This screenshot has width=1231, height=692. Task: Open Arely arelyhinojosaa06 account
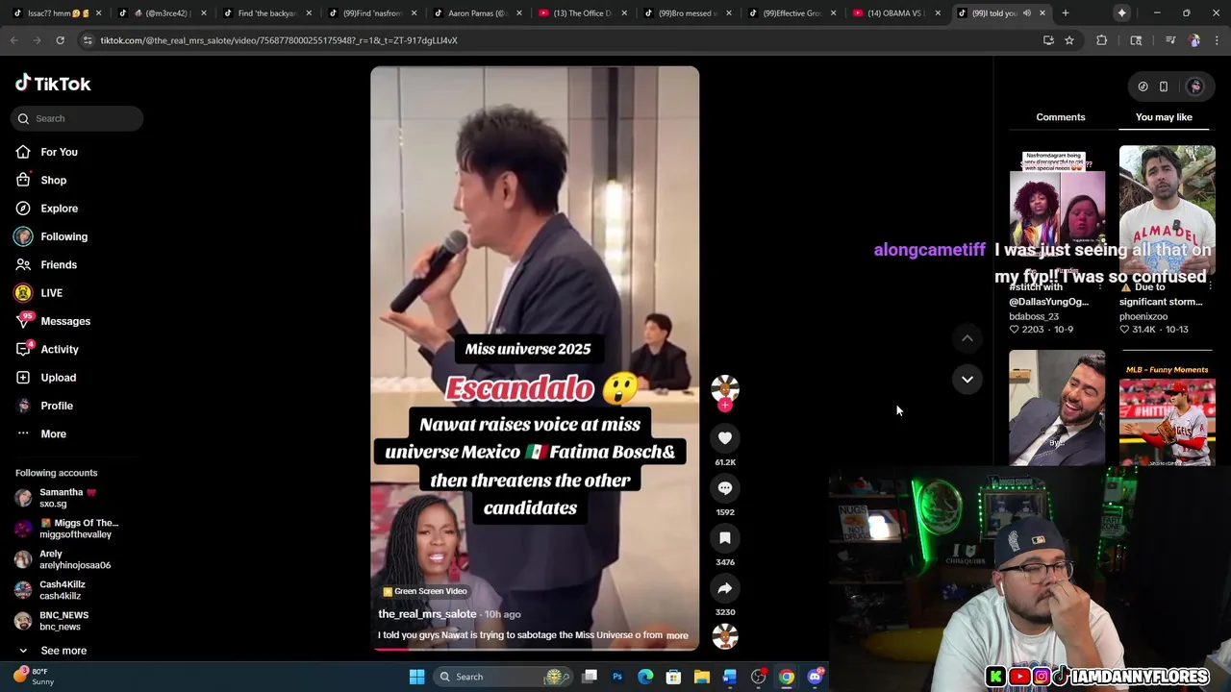pyautogui.click(x=63, y=559)
